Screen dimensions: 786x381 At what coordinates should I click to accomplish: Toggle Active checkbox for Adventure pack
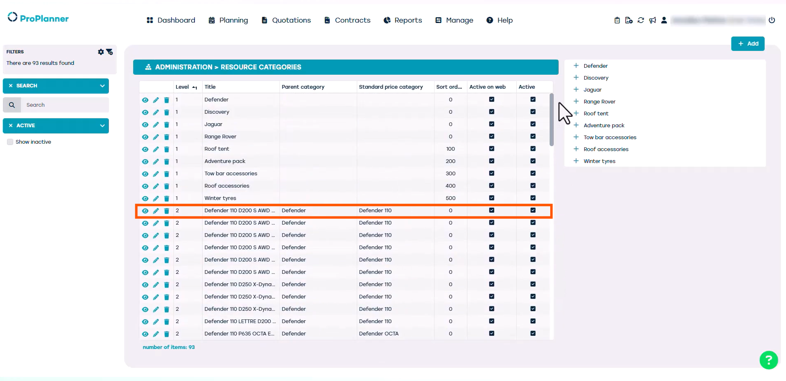533,161
